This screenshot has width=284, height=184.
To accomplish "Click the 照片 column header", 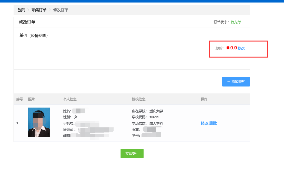I will [32, 99].
